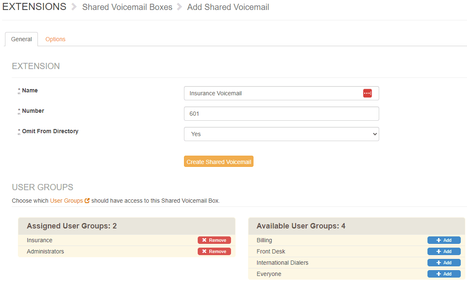
Task: Click the Front Desk row text
Action: (271, 251)
